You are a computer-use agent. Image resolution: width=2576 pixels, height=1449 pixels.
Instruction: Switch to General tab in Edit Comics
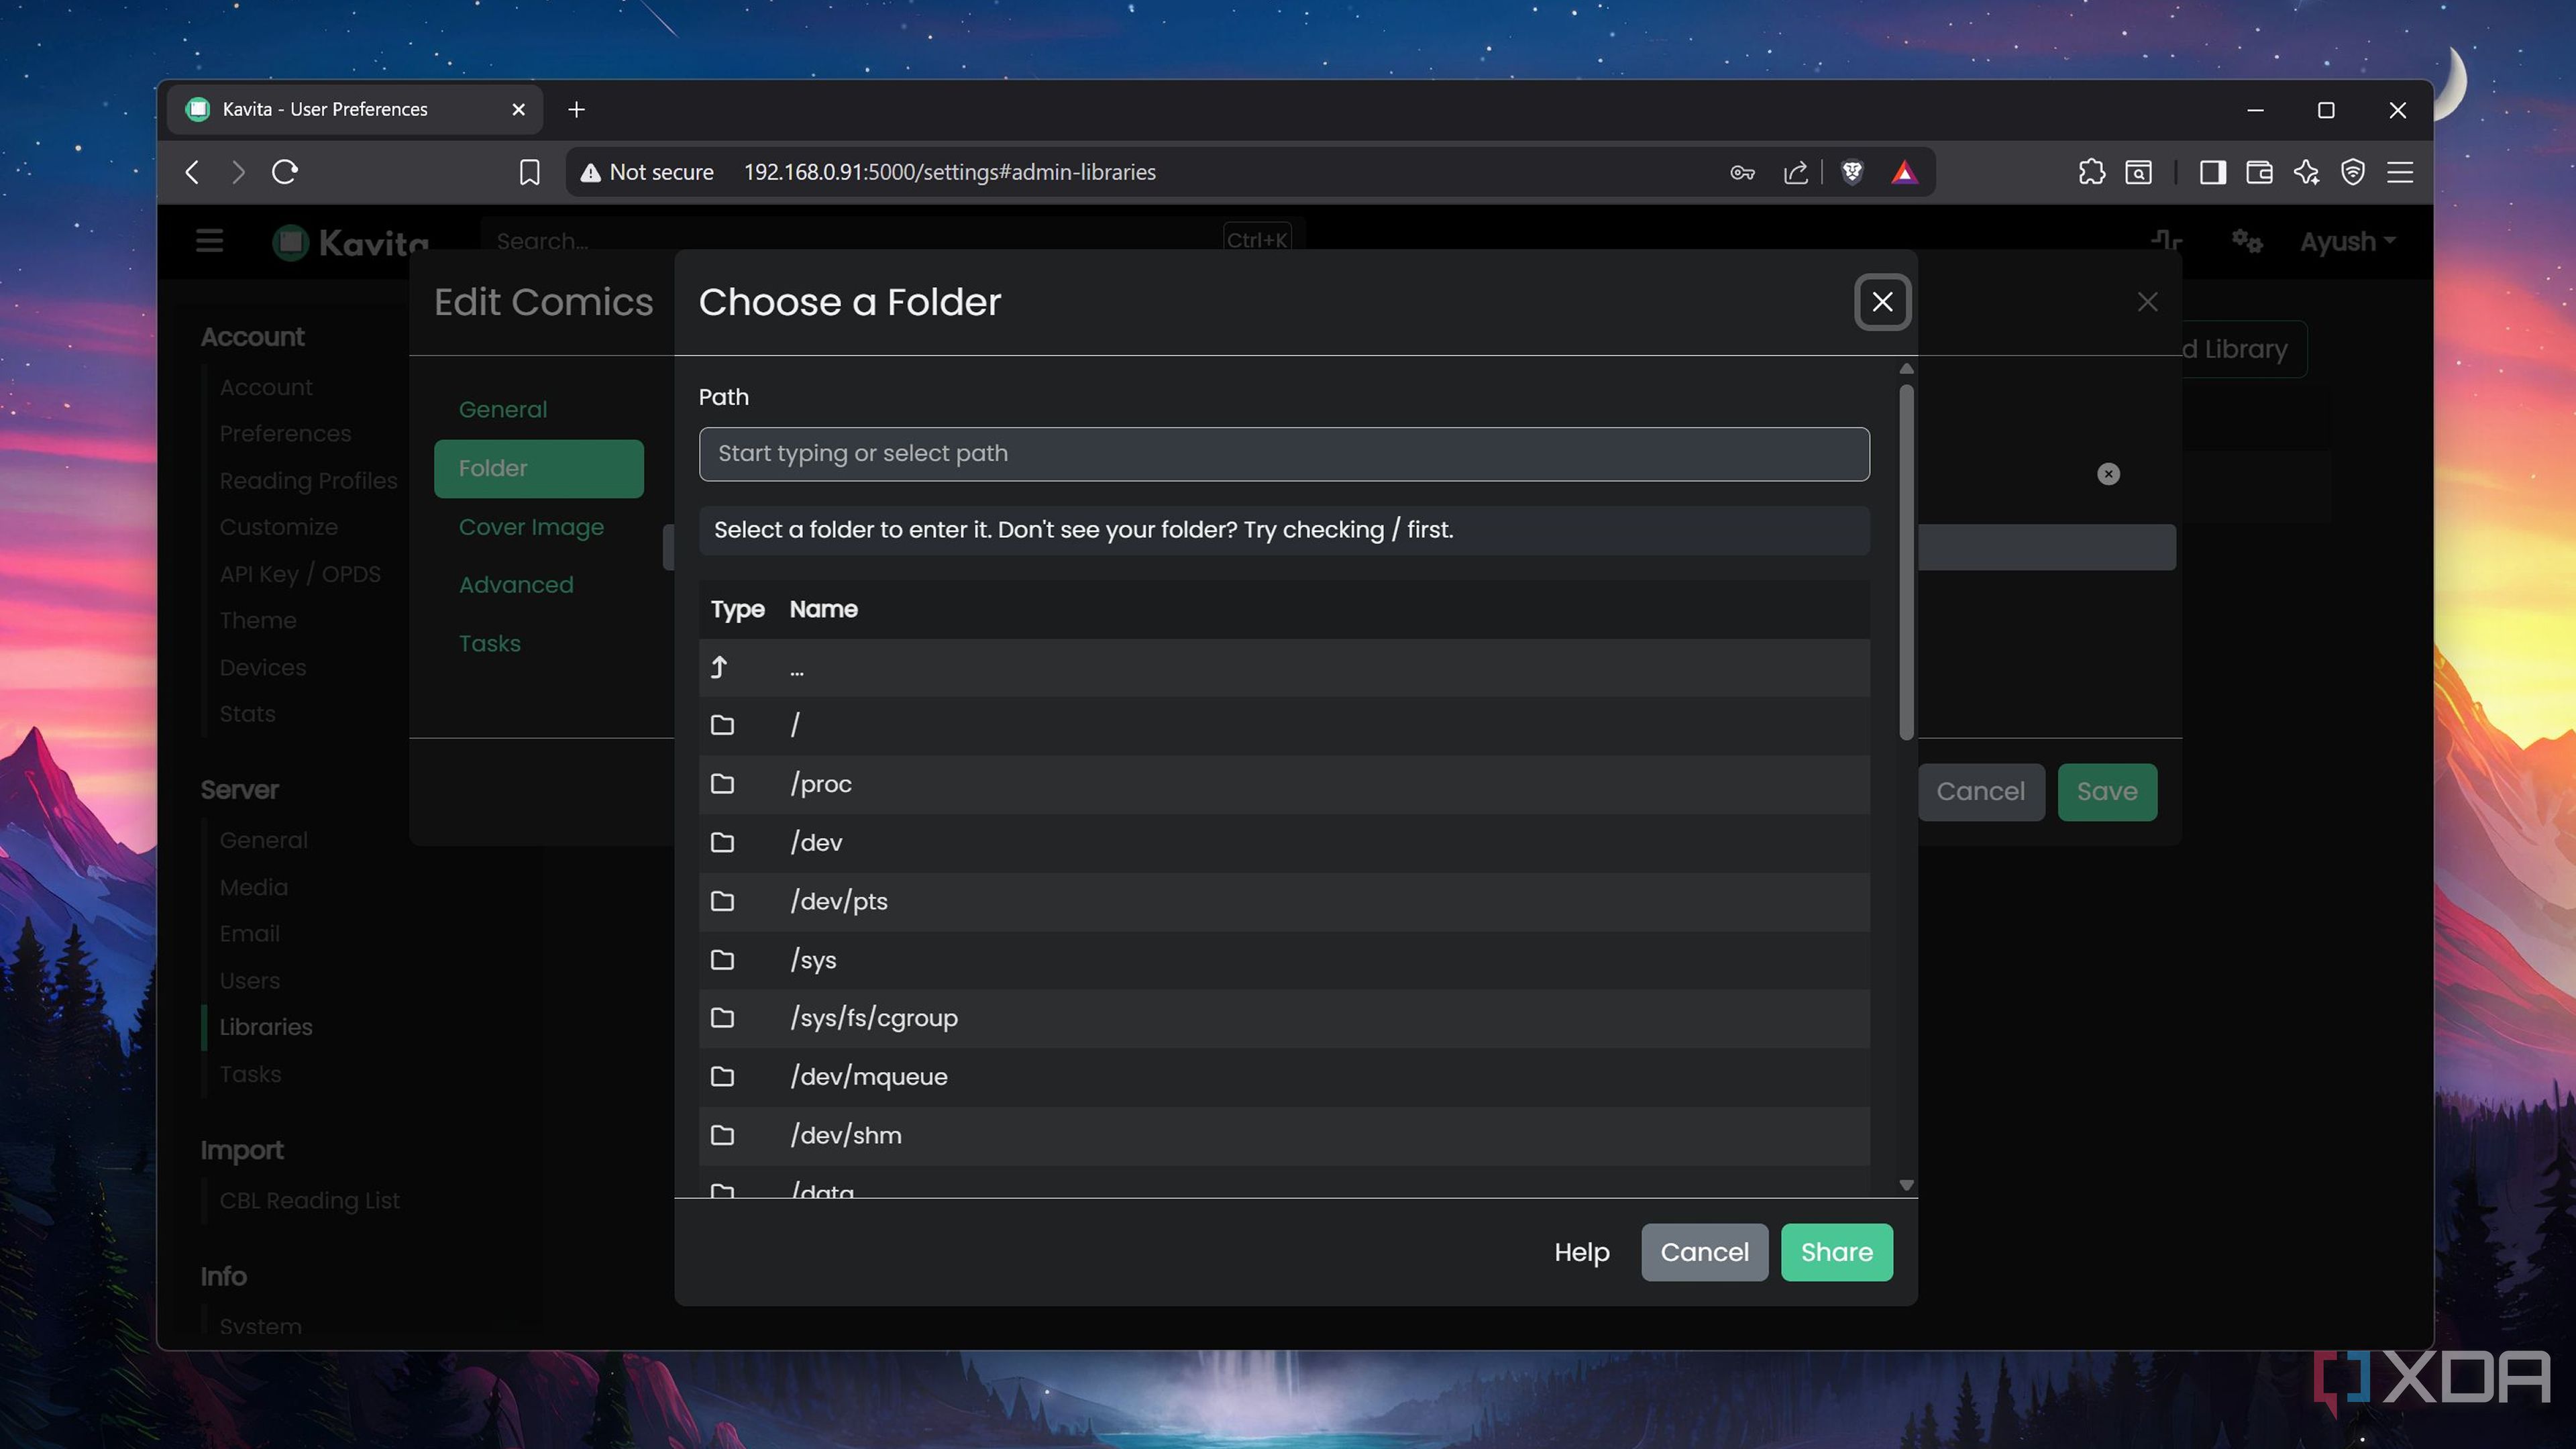[503, 410]
